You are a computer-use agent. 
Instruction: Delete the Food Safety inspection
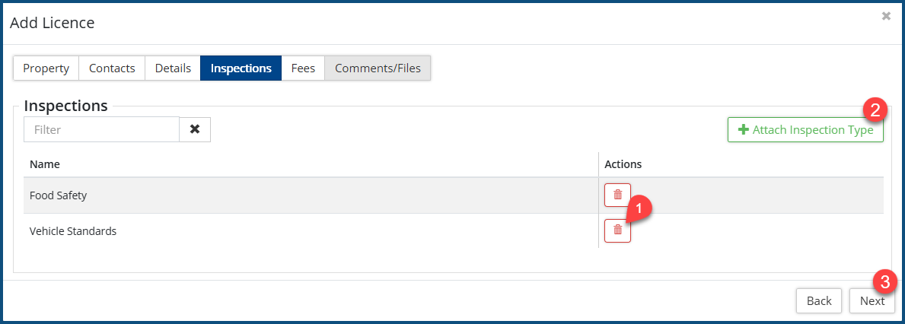click(617, 195)
